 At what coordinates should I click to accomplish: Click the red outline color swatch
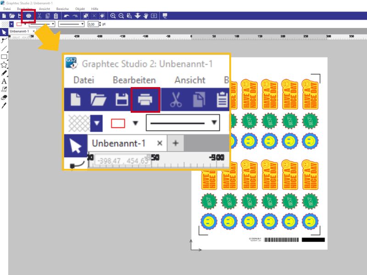coord(19,24)
